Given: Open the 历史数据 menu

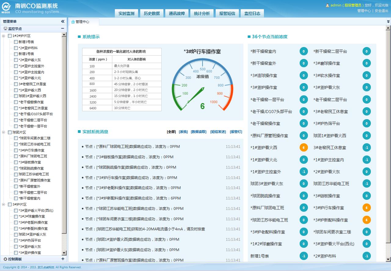Looking at the screenshot, I should [x=152, y=13].
